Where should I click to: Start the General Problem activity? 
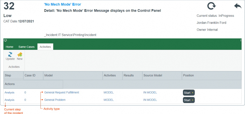(189, 100)
